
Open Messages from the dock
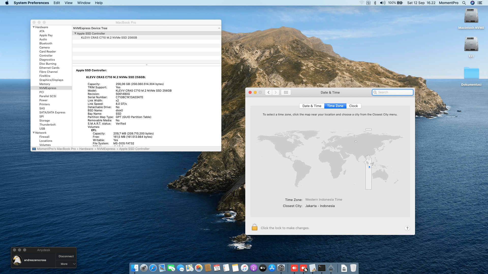(x=180, y=268)
